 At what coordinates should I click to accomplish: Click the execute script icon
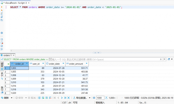pyautogui.click(x=2, y=14)
